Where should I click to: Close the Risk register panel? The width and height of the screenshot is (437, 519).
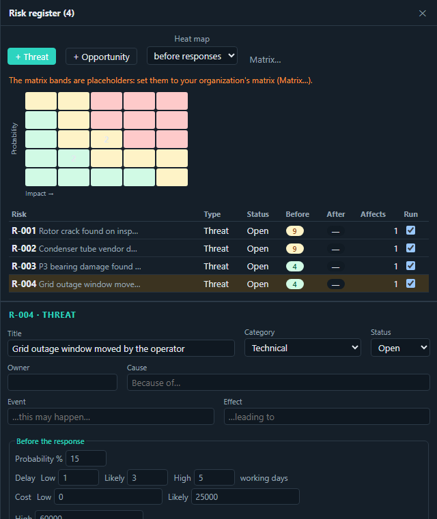pos(422,13)
